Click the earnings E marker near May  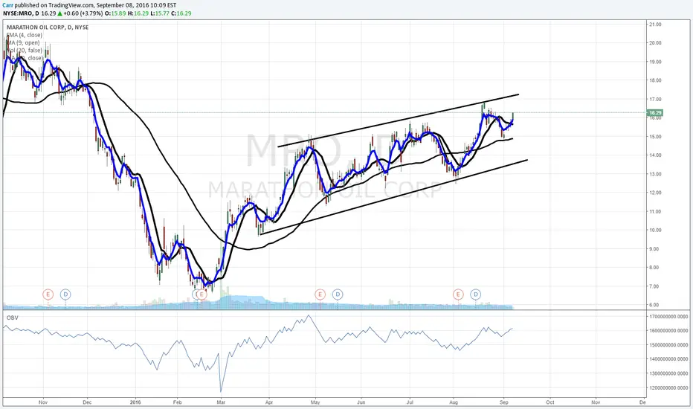tap(320, 294)
